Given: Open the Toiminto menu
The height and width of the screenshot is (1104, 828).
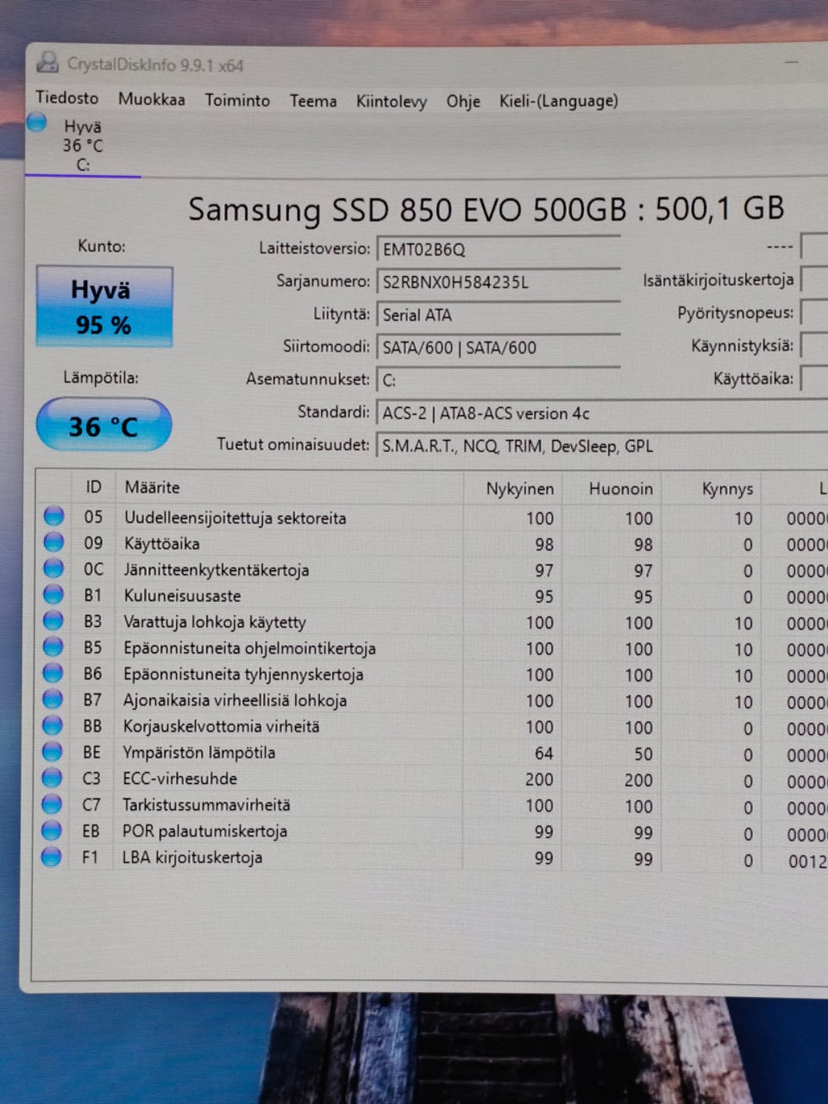Looking at the screenshot, I should 237,100.
